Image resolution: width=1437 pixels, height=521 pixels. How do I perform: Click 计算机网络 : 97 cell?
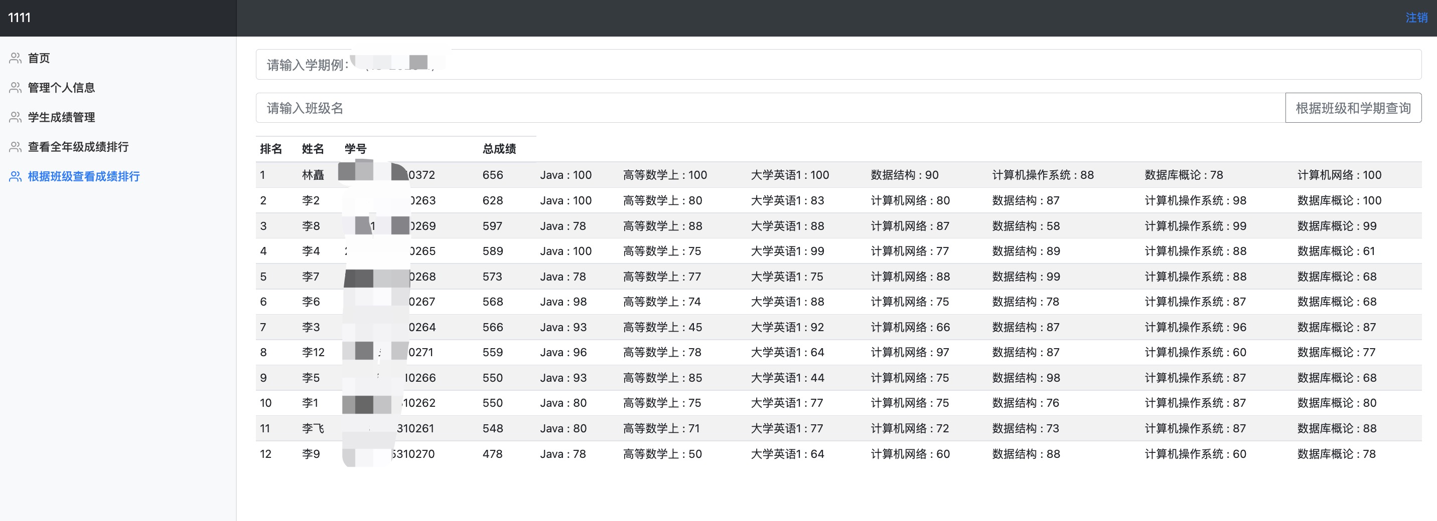coord(910,353)
